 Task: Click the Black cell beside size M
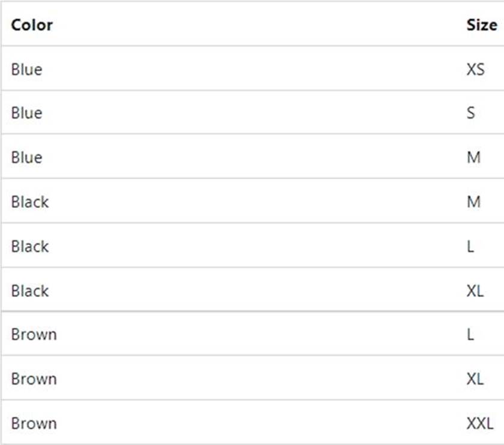pyautogui.click(x=29, y=202)
